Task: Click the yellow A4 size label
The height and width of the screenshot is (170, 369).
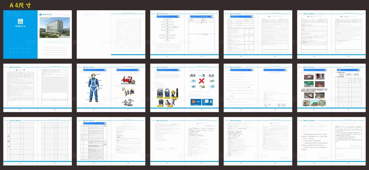Action: point(20,5)
